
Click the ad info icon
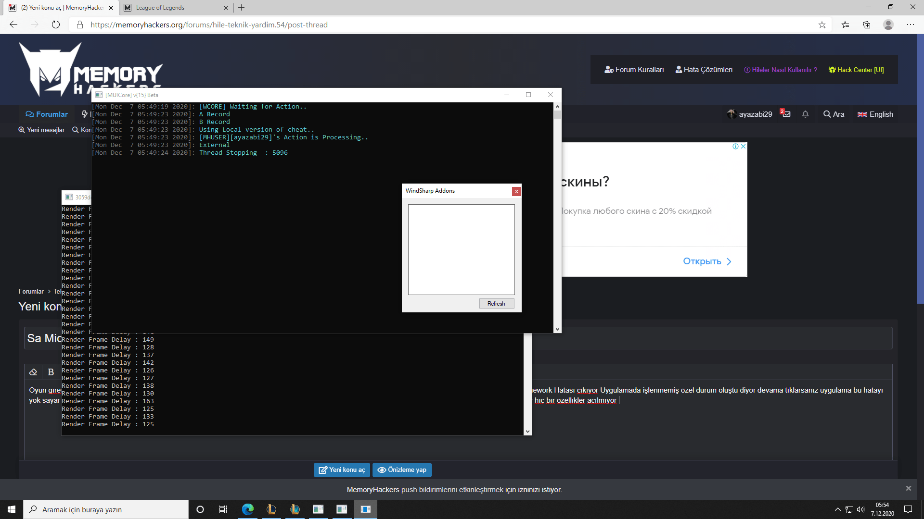[735, 147]
